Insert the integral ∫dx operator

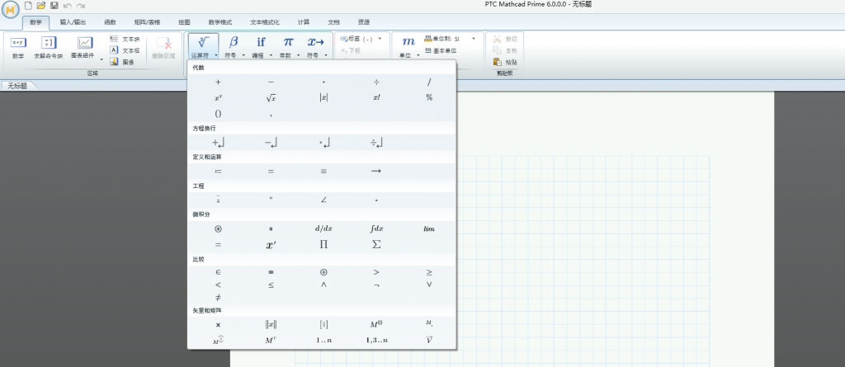coord(376,228)
